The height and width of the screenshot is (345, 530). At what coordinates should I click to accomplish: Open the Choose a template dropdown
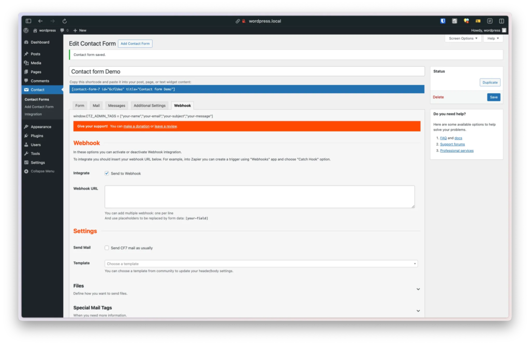(261, 264)
